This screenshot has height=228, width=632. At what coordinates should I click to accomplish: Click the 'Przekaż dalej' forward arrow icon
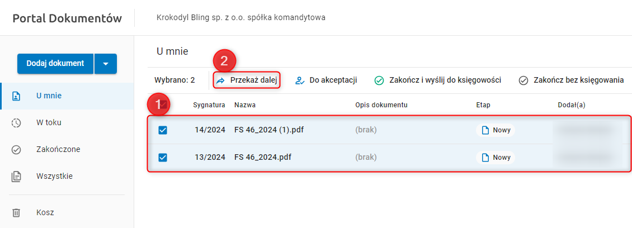(x=220, y=80)
